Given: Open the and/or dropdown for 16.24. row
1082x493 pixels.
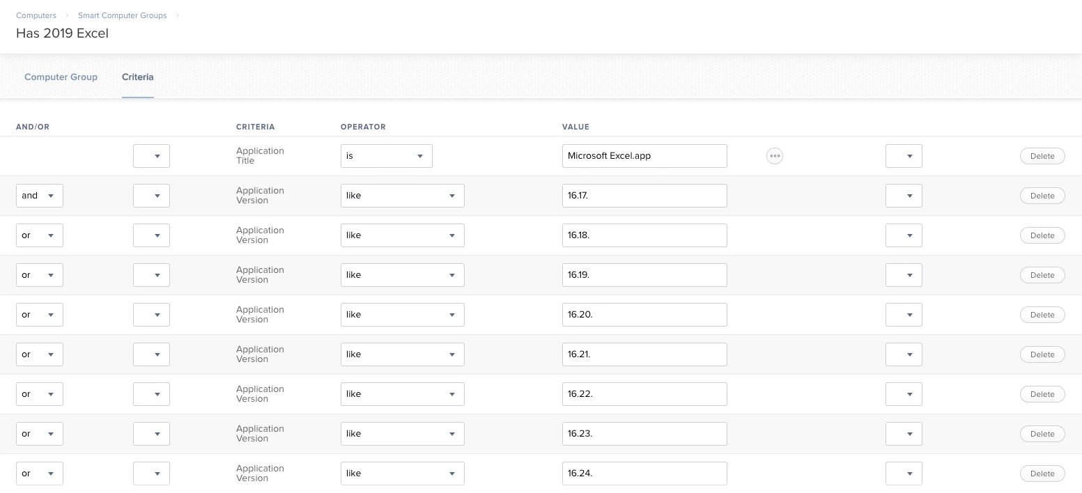Looking at the screenshot, I should 40,474.
